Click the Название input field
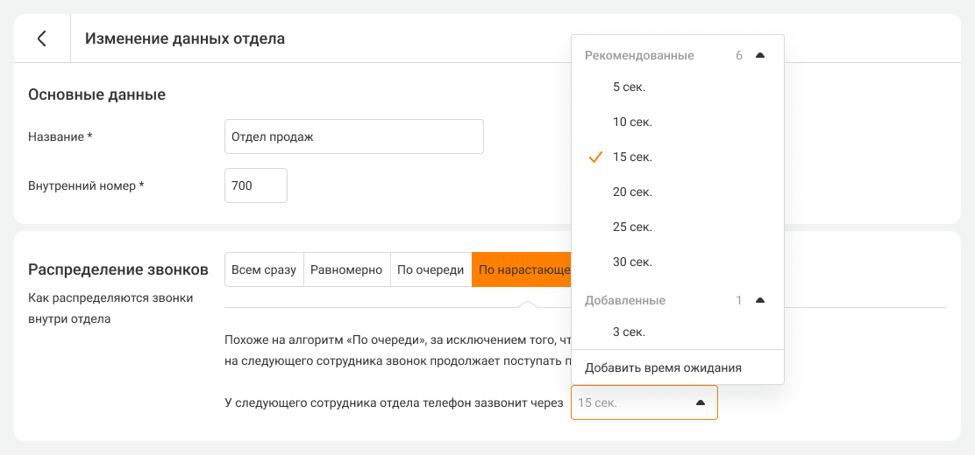The height and width of the screenshot is (455, 975). click(353, 136)
